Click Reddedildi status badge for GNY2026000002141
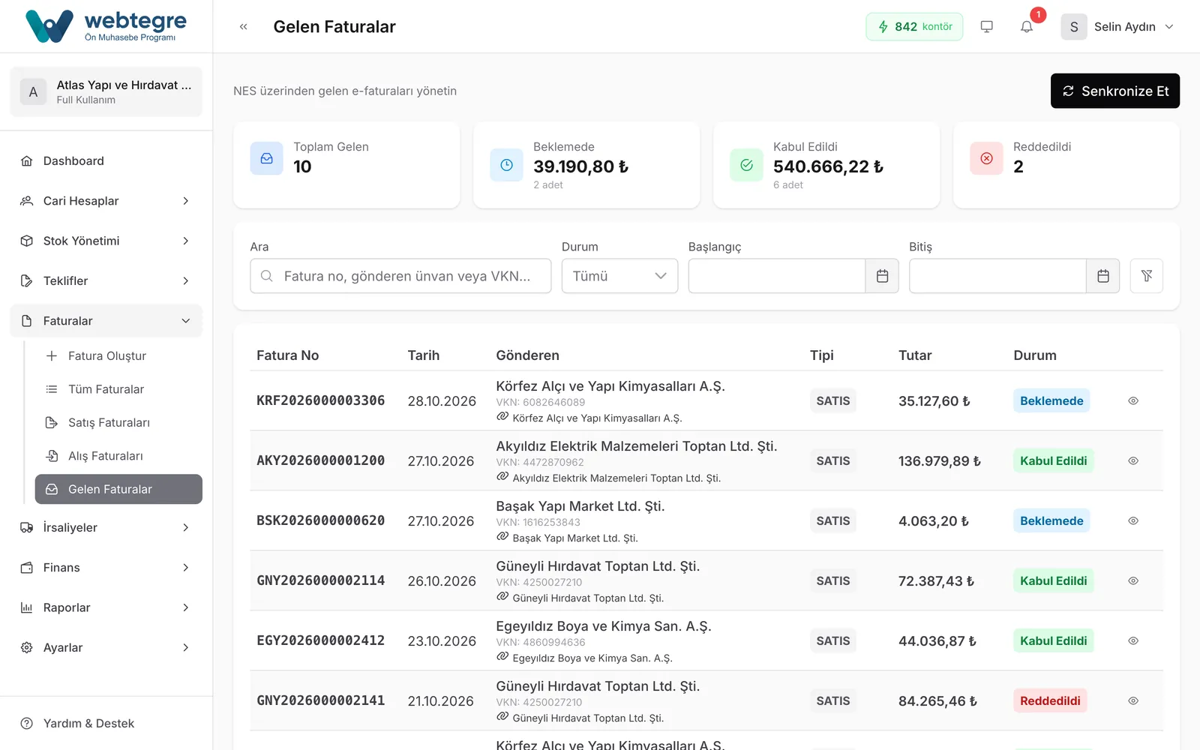Image resolution: width=1200 pixels, height=750 pixels. (x=1050, y=700)
